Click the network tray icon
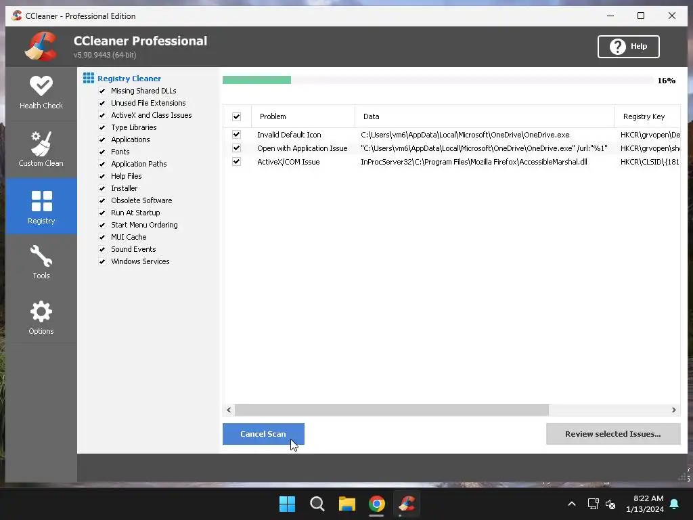Image resolution: width=693 pixels, height=520 pixels. point(593,504)
